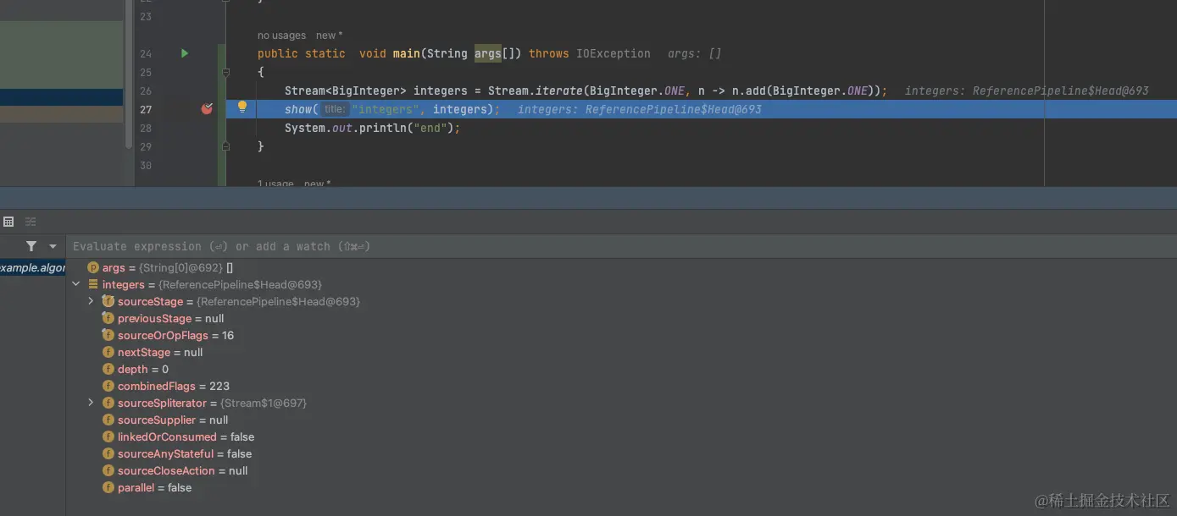Select sourceStage ReferencePipeline$Head@693 value
Image resolution: width=1177 pixels, height=516 pixels.
tap(278, 301)
